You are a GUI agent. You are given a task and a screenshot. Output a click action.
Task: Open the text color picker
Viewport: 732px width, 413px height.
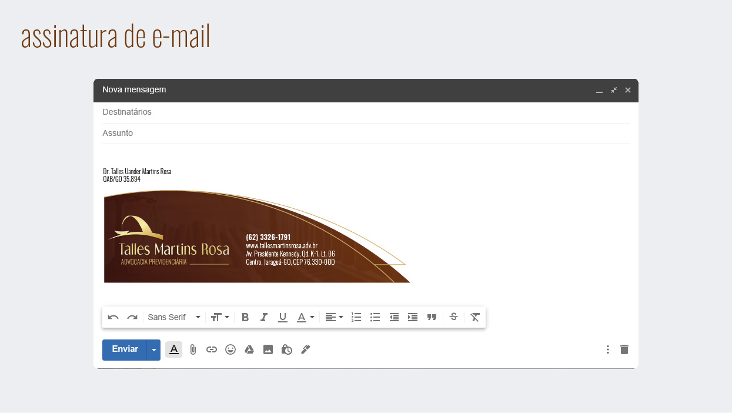coord(305,317)
